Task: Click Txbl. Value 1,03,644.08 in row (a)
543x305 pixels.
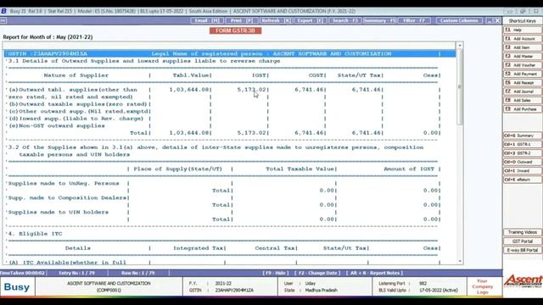Action: 189,90
